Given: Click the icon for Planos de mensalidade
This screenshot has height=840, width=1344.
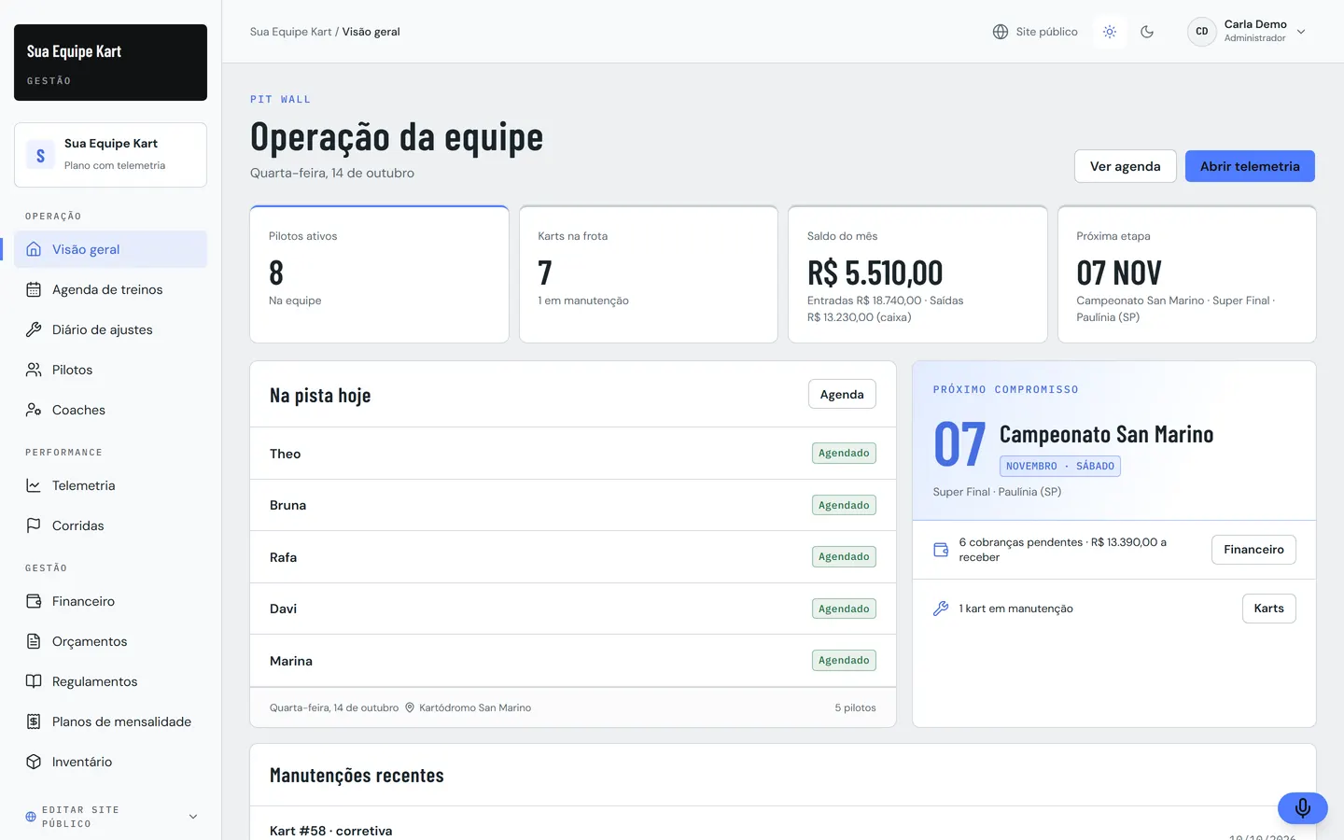Looking at the screenshot, I should 34,721.
